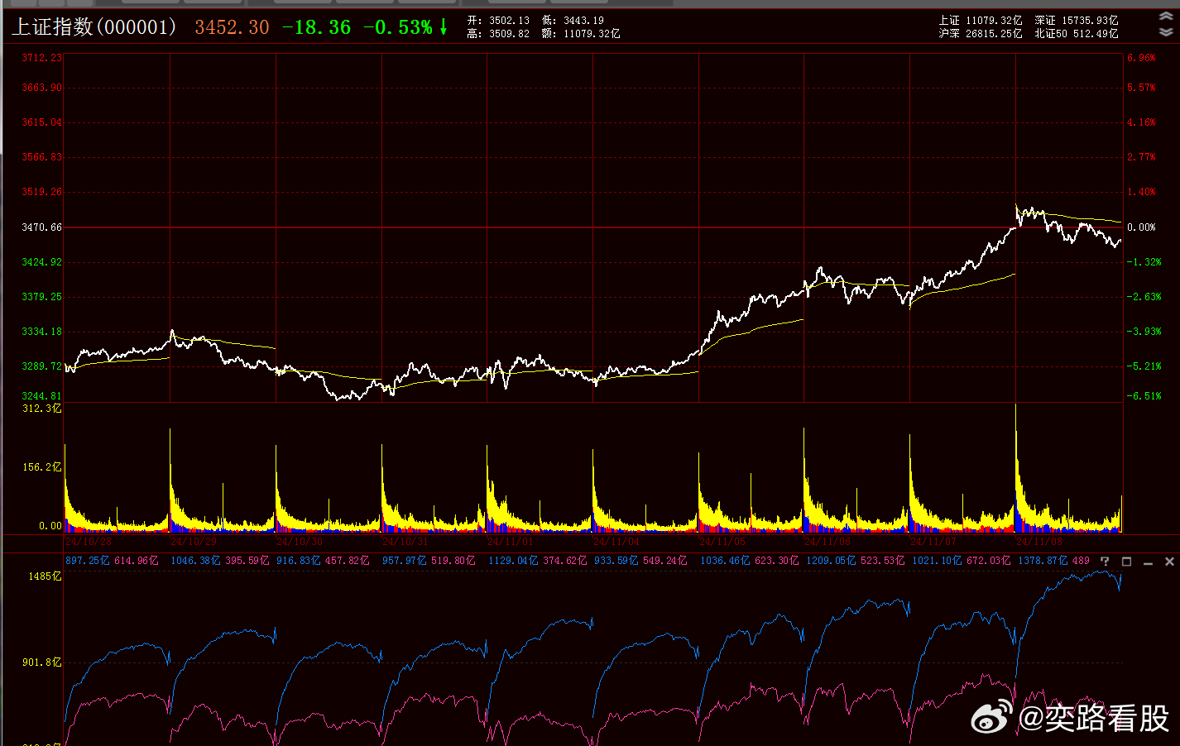
Task: Click the green down arrow after -0.53%
Action: (444, 27)
